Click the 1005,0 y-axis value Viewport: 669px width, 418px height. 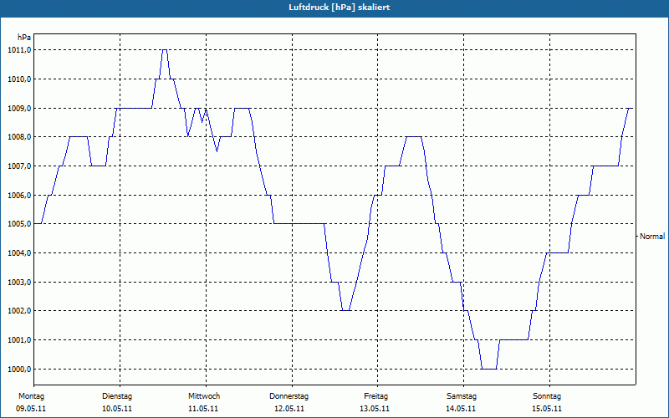(x=19, y=224)
